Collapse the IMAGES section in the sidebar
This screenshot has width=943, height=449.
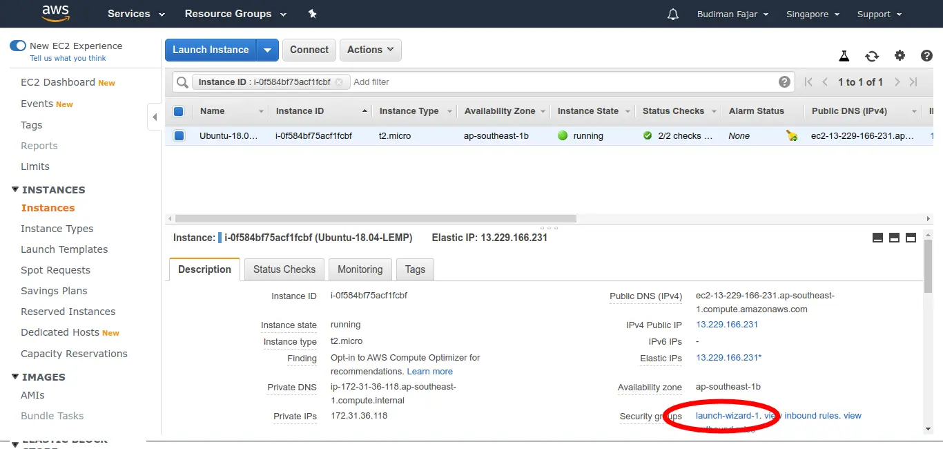click(16, 376)
